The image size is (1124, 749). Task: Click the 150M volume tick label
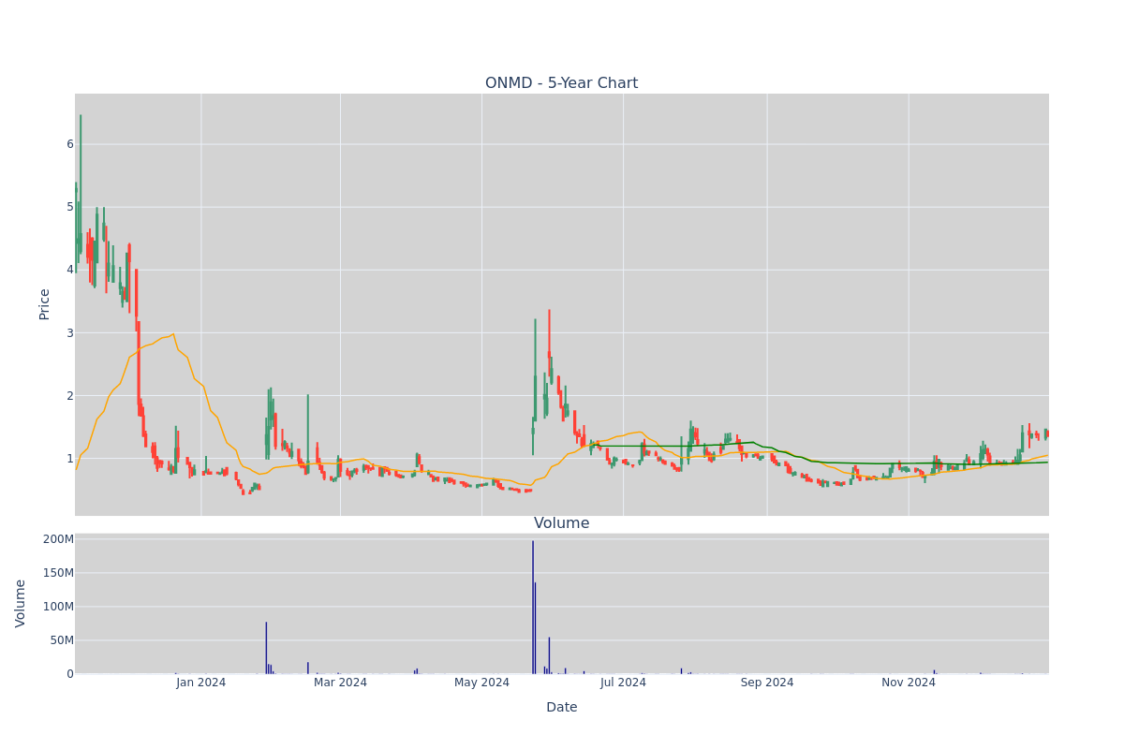[x=58, y=573]
